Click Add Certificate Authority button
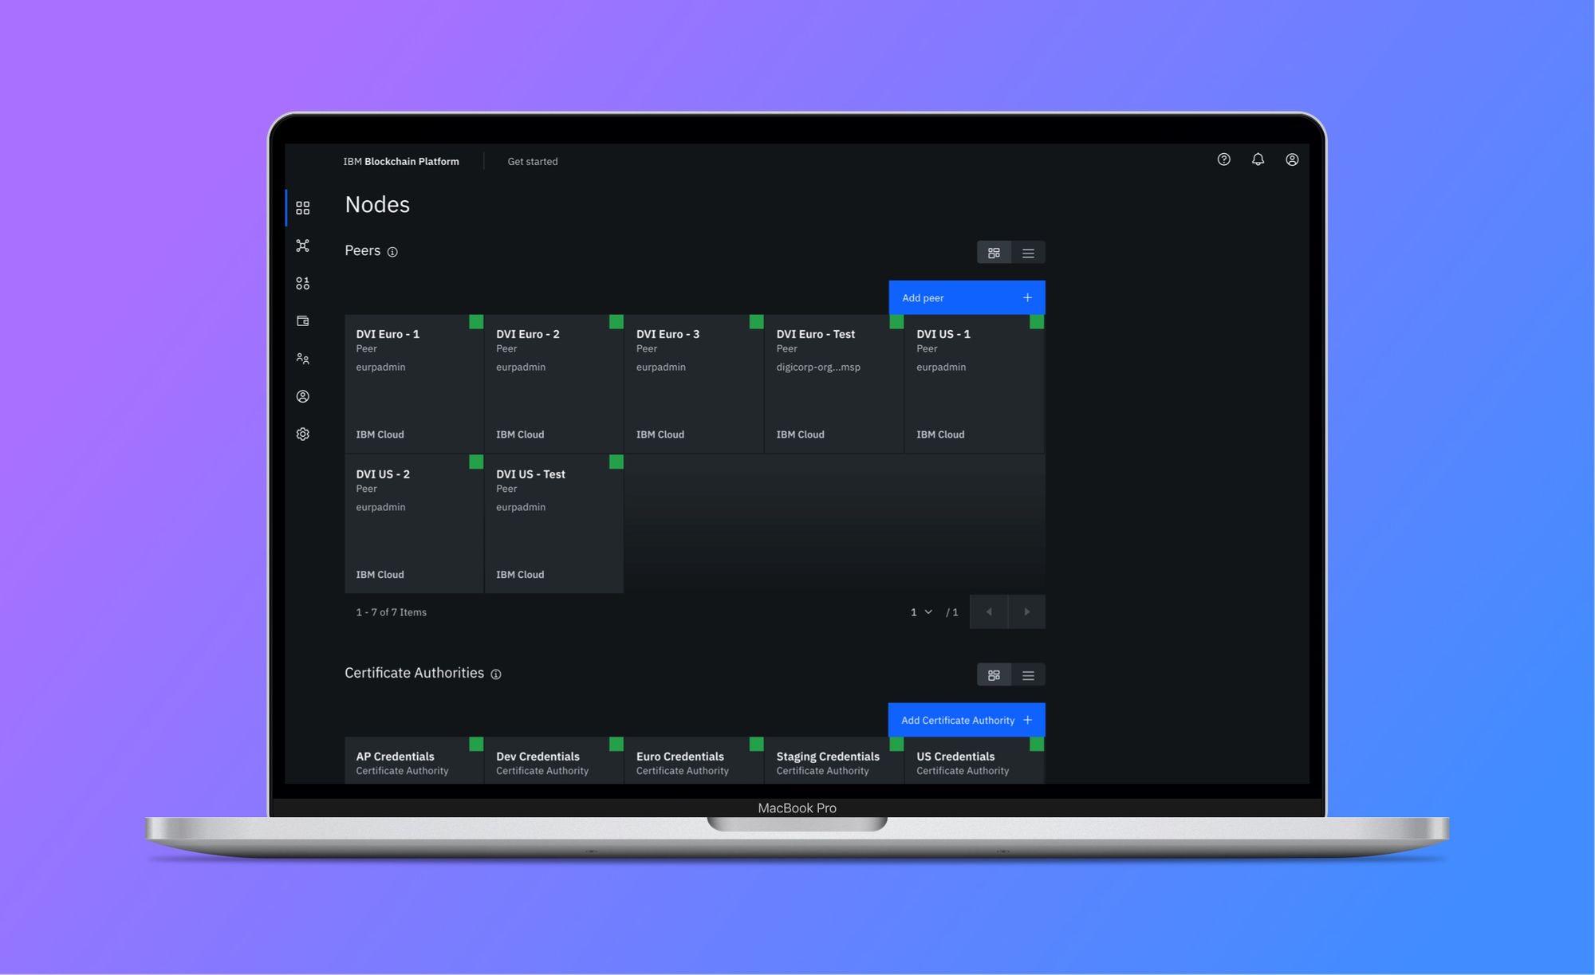This screenshot has width=1595, height=975. pyautogui.click(x=966, y=719)
